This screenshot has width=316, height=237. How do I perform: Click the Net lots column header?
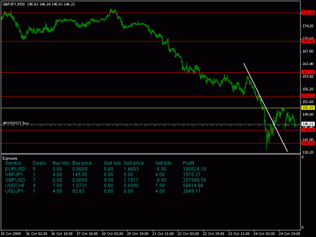tap(163, 163)
